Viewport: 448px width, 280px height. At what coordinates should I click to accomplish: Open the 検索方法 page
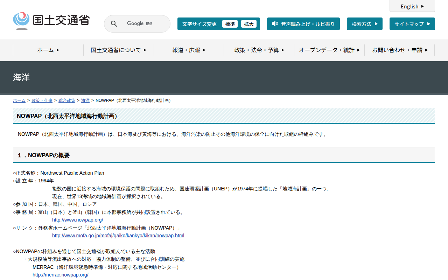tap(364, 24)
